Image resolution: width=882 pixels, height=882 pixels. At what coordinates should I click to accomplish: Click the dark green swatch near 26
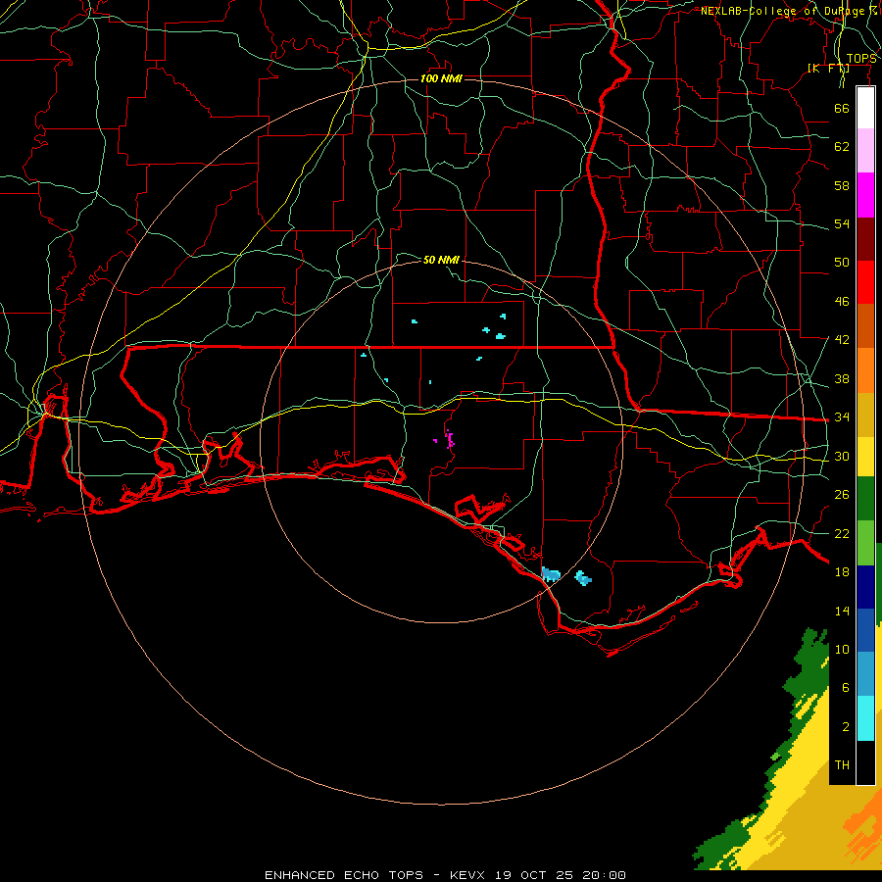point(865,499)
